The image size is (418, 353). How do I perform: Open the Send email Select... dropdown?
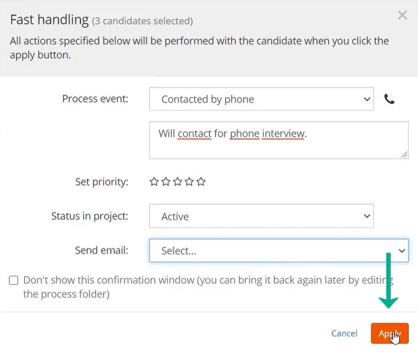coord(279,250)
